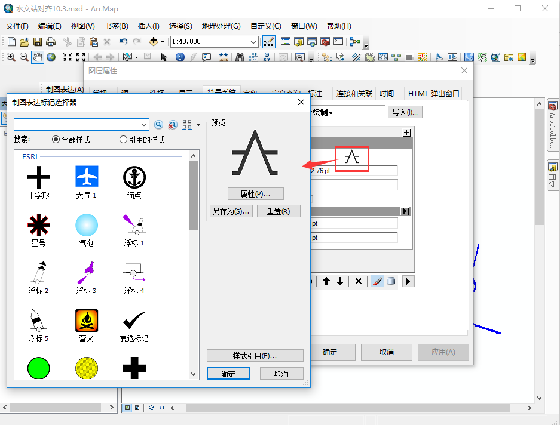Pick the 浮标 4 buoy symbol
This screenshot has width=560, height=425.
point(134,278)
